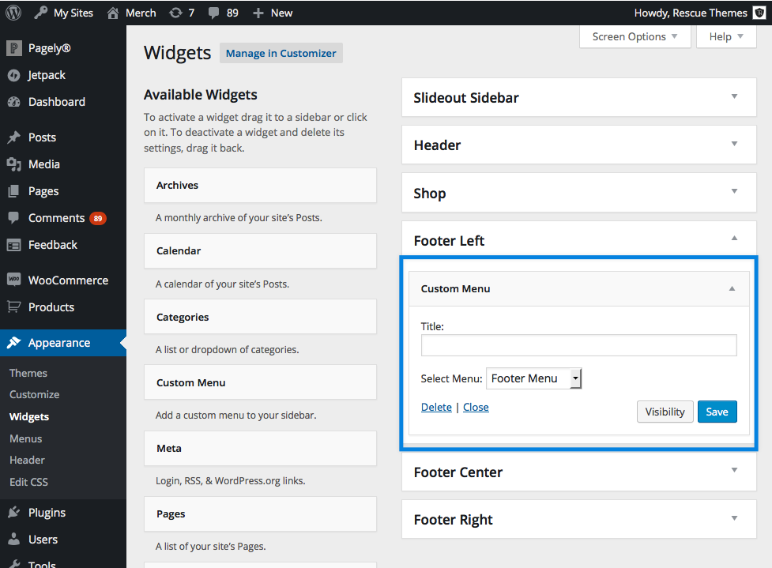
Task: Click the Products cart icon
Action: [x=13, y=307]
